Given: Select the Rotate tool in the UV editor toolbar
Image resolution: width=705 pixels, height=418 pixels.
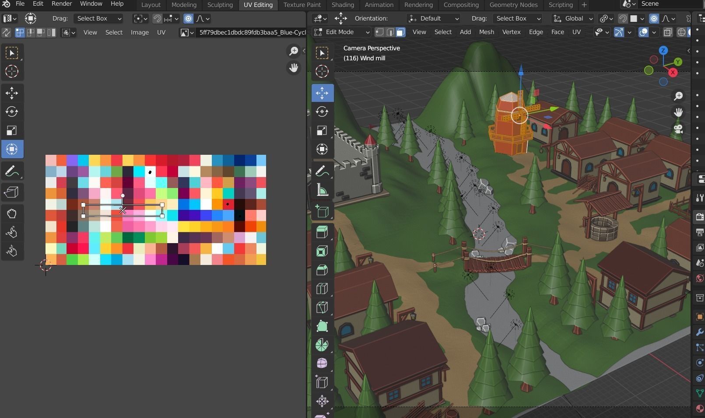Looking at the screenshot, I should point(12,112).
